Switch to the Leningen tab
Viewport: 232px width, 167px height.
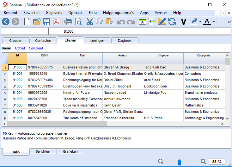pos(97,41)
